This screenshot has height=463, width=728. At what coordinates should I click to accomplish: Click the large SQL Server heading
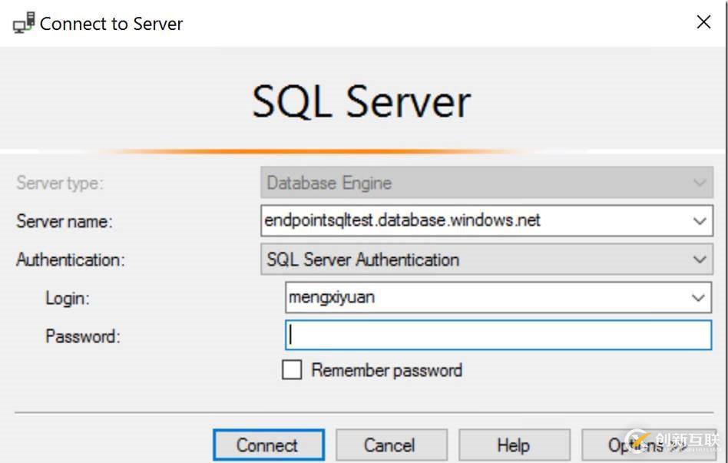(x=361, y=101)
